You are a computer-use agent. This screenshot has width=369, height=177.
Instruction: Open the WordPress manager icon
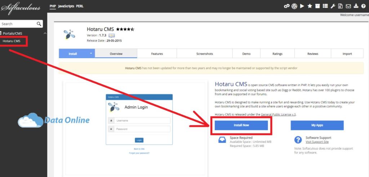(x=294, y=6)
